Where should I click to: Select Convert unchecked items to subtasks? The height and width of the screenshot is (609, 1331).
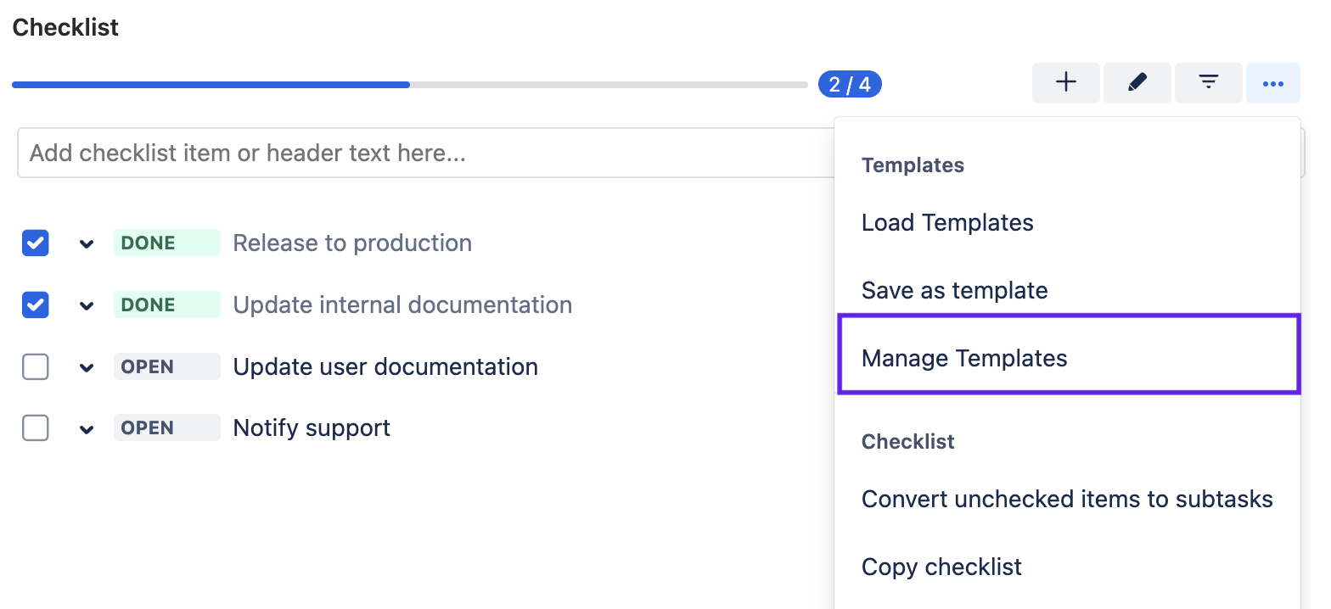pyautogui.click(x=1066, y=500)
